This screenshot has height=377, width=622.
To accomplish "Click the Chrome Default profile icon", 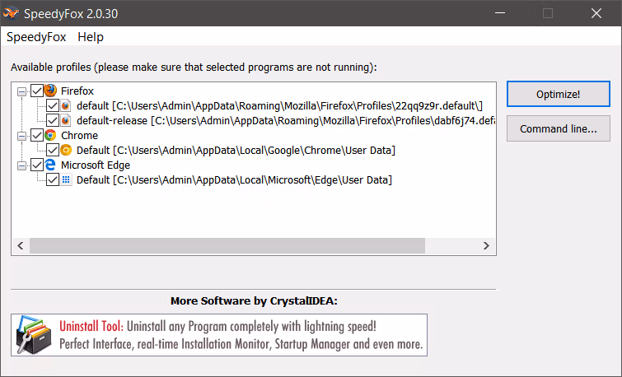I will point(66,151).
